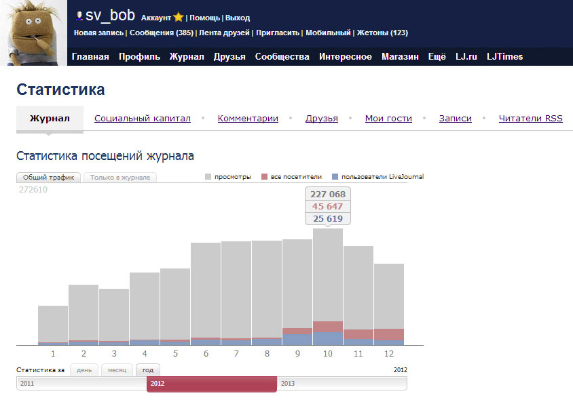Show statistics by год
The width and height of the screenshot is (573, 402).
pyautogui.click(x=148, y=370)
